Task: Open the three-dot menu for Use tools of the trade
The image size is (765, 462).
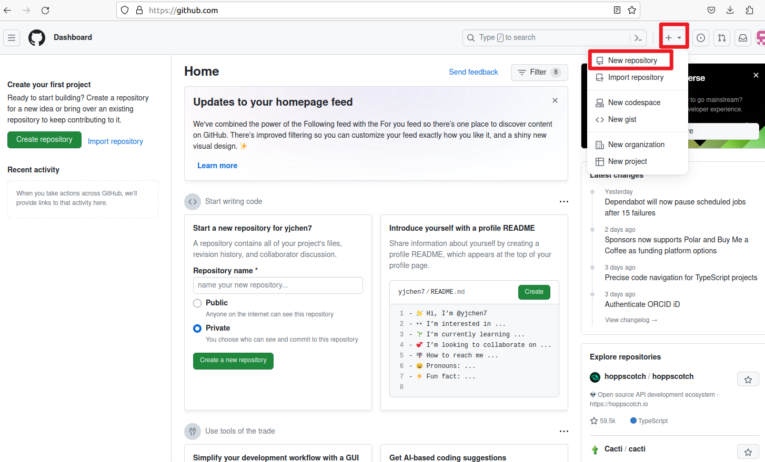Action: [x=564, y=432]
